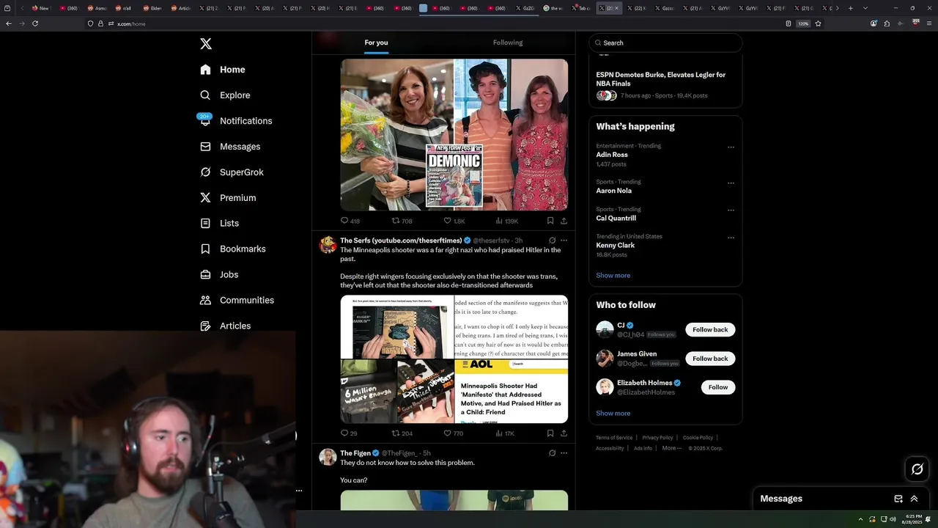Repost the post with 708 reposts
The width and height of the screenshot is (938, 528).
402,221
